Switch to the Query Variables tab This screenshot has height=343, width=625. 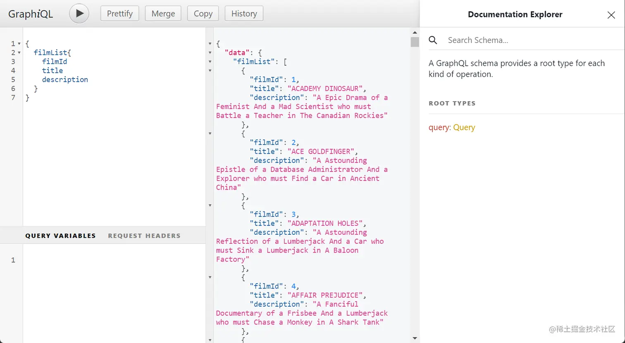pyautogui.click(x=60, y=236)
